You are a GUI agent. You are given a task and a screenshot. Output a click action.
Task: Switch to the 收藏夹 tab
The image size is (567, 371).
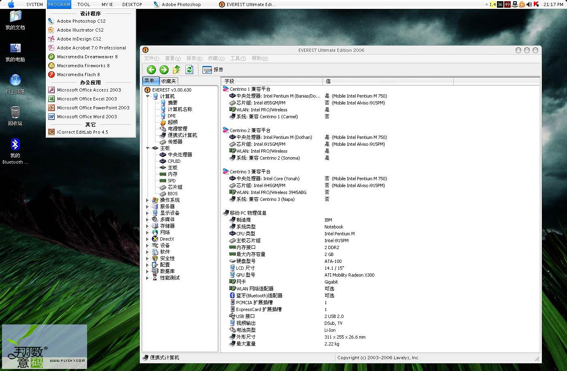(x=168, y=81)
